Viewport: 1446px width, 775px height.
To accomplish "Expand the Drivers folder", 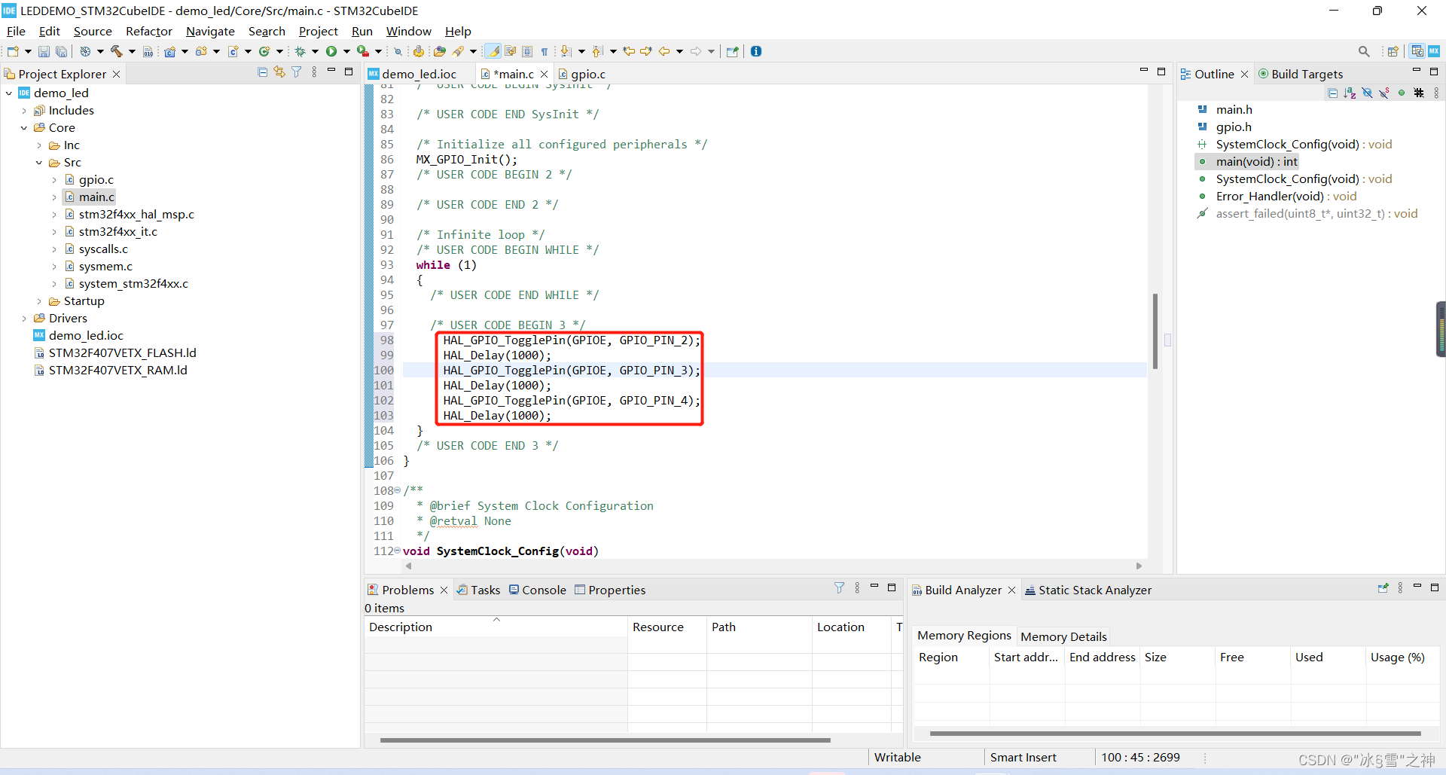I will tap(24, 319).
